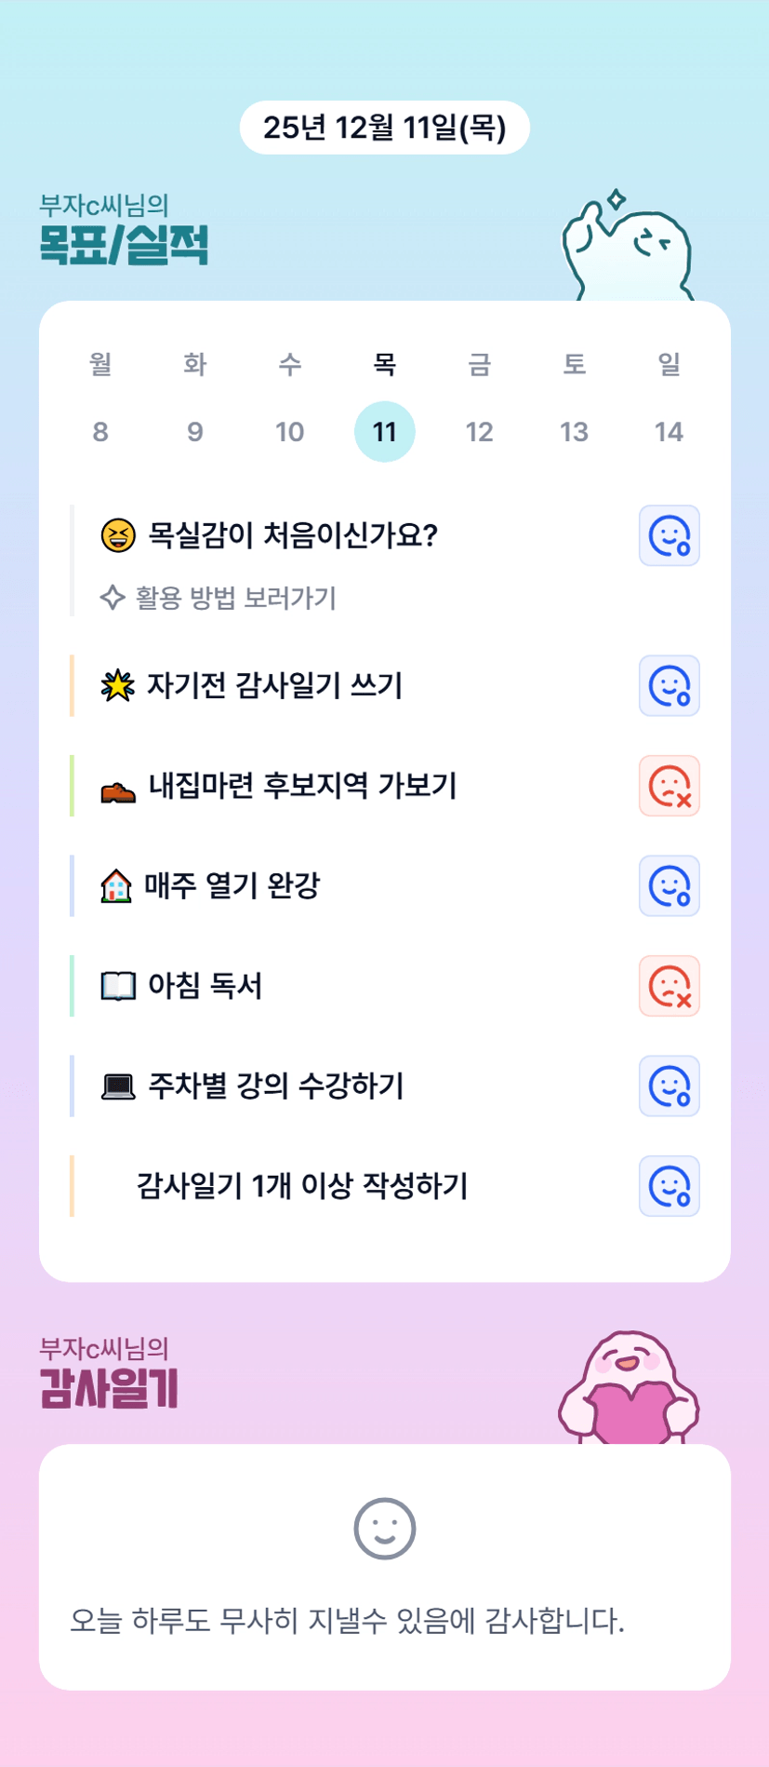Click the open book icon
The width and height of the screenshot is (769, 1767).
[118, 986]
